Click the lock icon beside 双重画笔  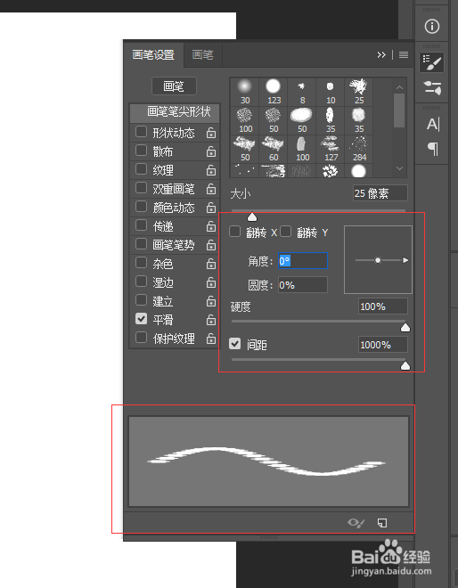[211, 189]
